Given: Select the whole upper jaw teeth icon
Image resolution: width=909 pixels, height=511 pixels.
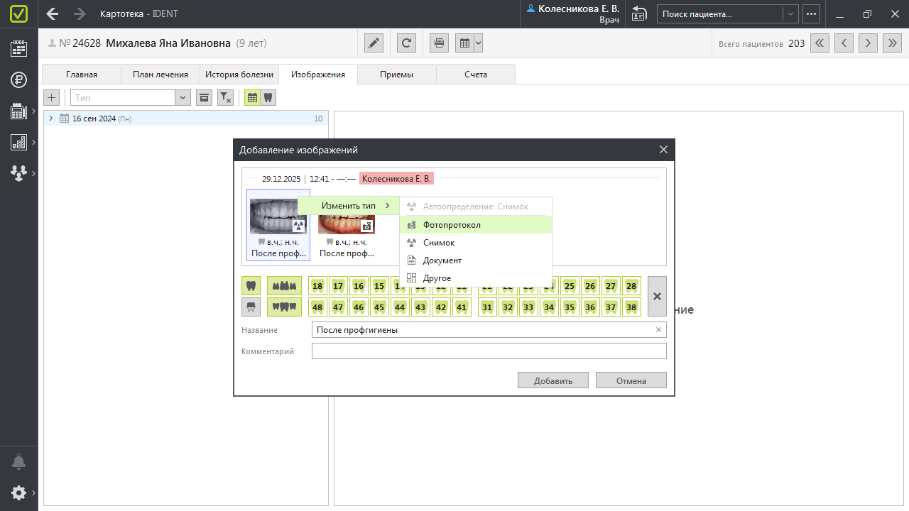Looking at the screenshot, I should [x=284, y=286].
